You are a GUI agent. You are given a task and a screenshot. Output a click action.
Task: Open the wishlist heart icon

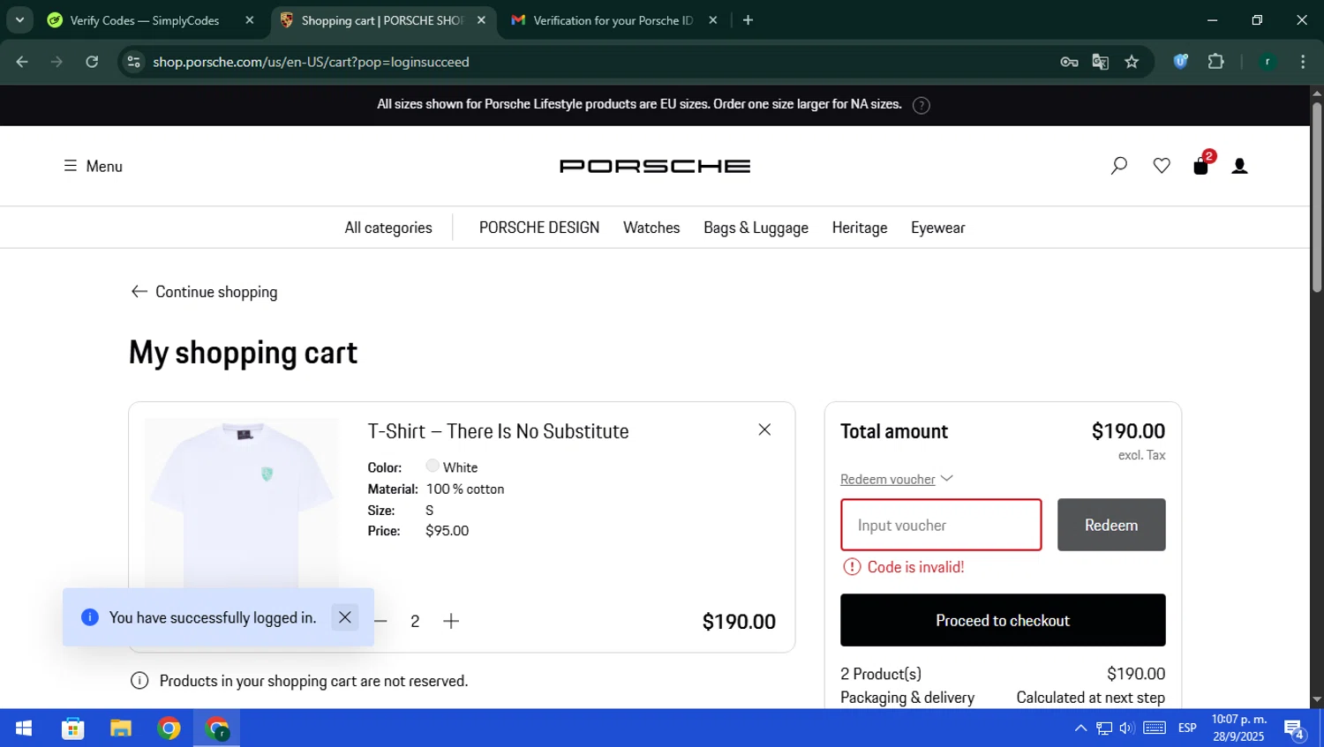click(x=1162, y=166)
